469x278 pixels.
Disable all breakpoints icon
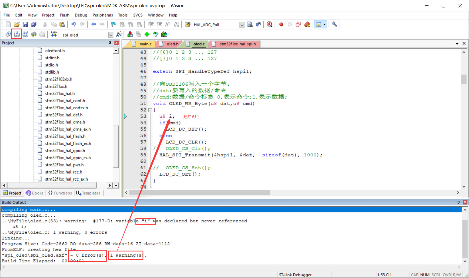(x=298, y=25)
